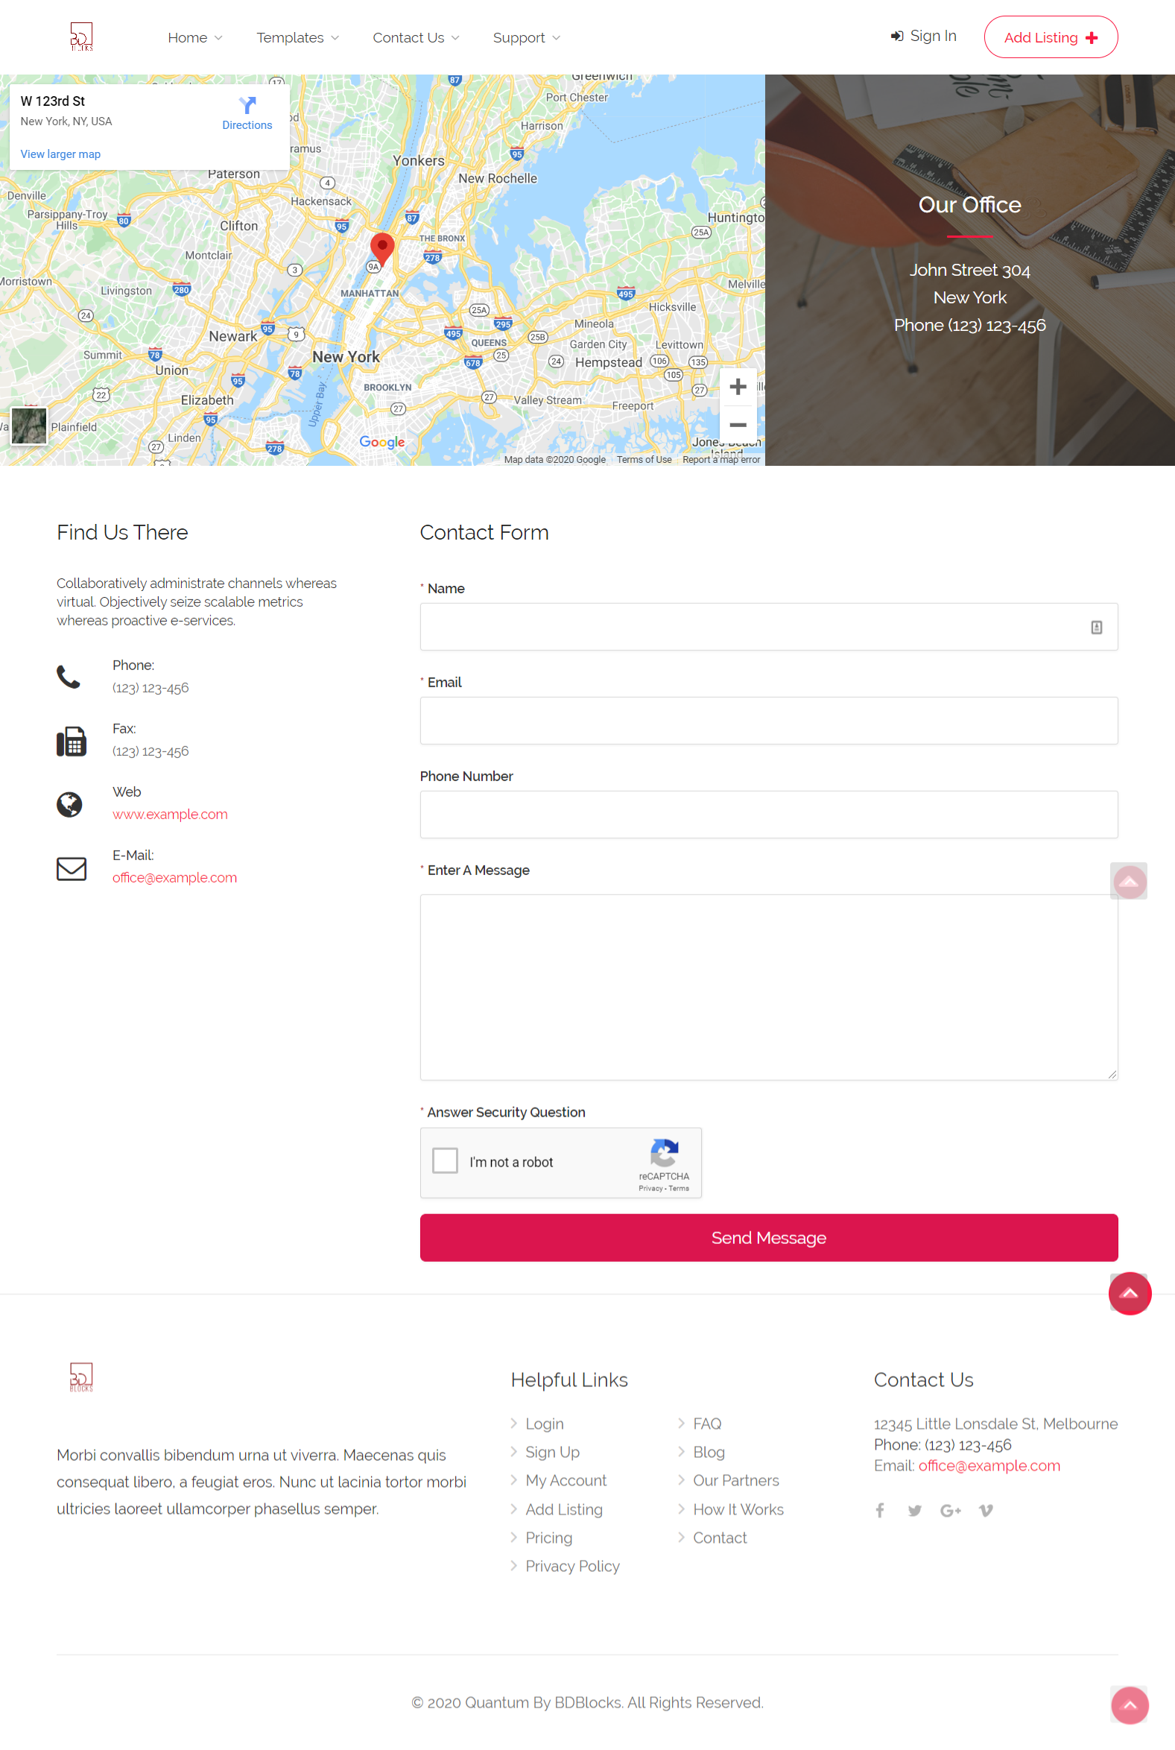Screen dimensions: 1175x1750
Task: Open Pricing footer link
Action: pos(548,1537)
